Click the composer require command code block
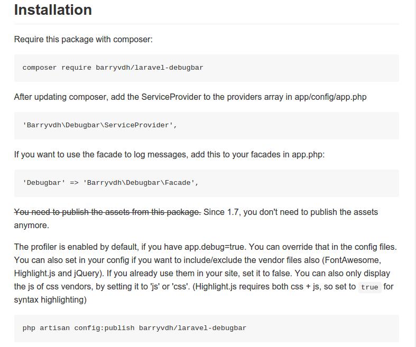The width and height of the screenshot is (416, 347). [x=206, y=68]
